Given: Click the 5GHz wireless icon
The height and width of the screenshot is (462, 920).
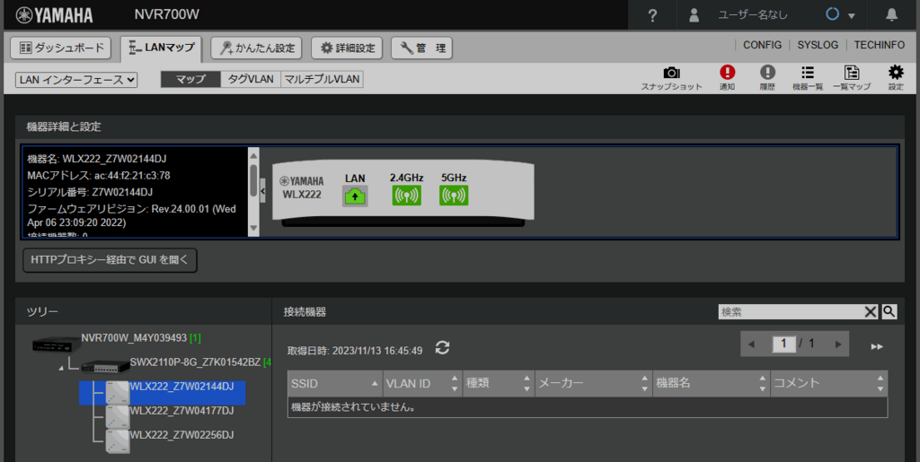Looking at the screenshot, I should [454, 196].
